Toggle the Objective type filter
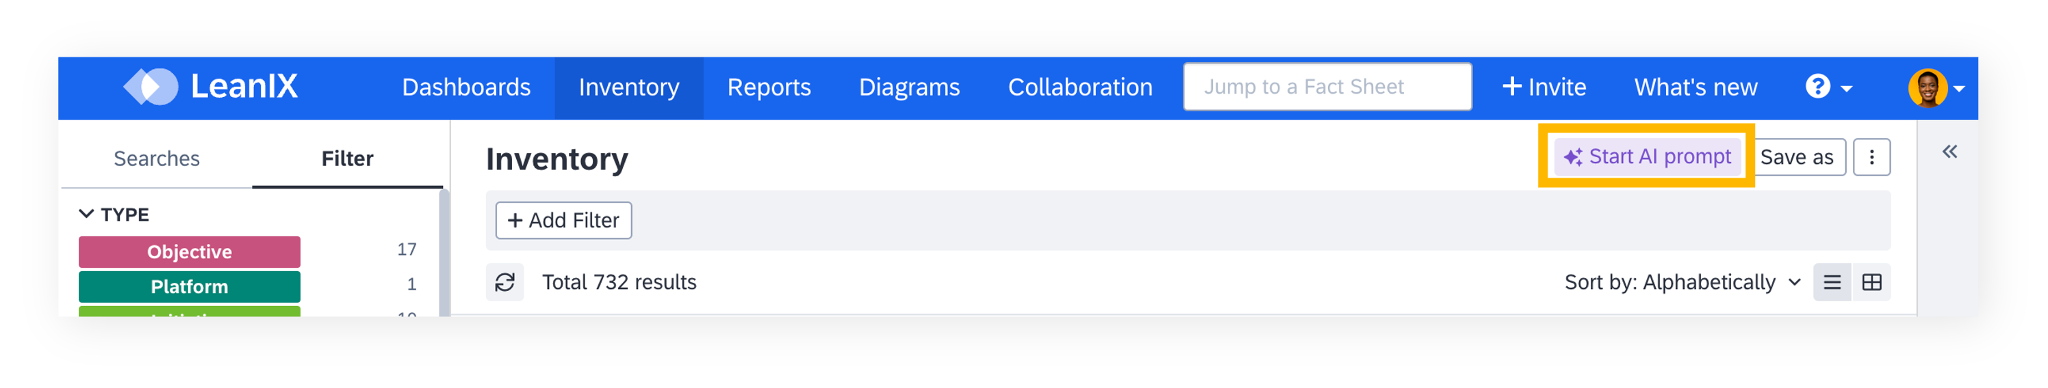This screenshot has width=2048, height=388. pyautogui.click(x=189, y=251)
